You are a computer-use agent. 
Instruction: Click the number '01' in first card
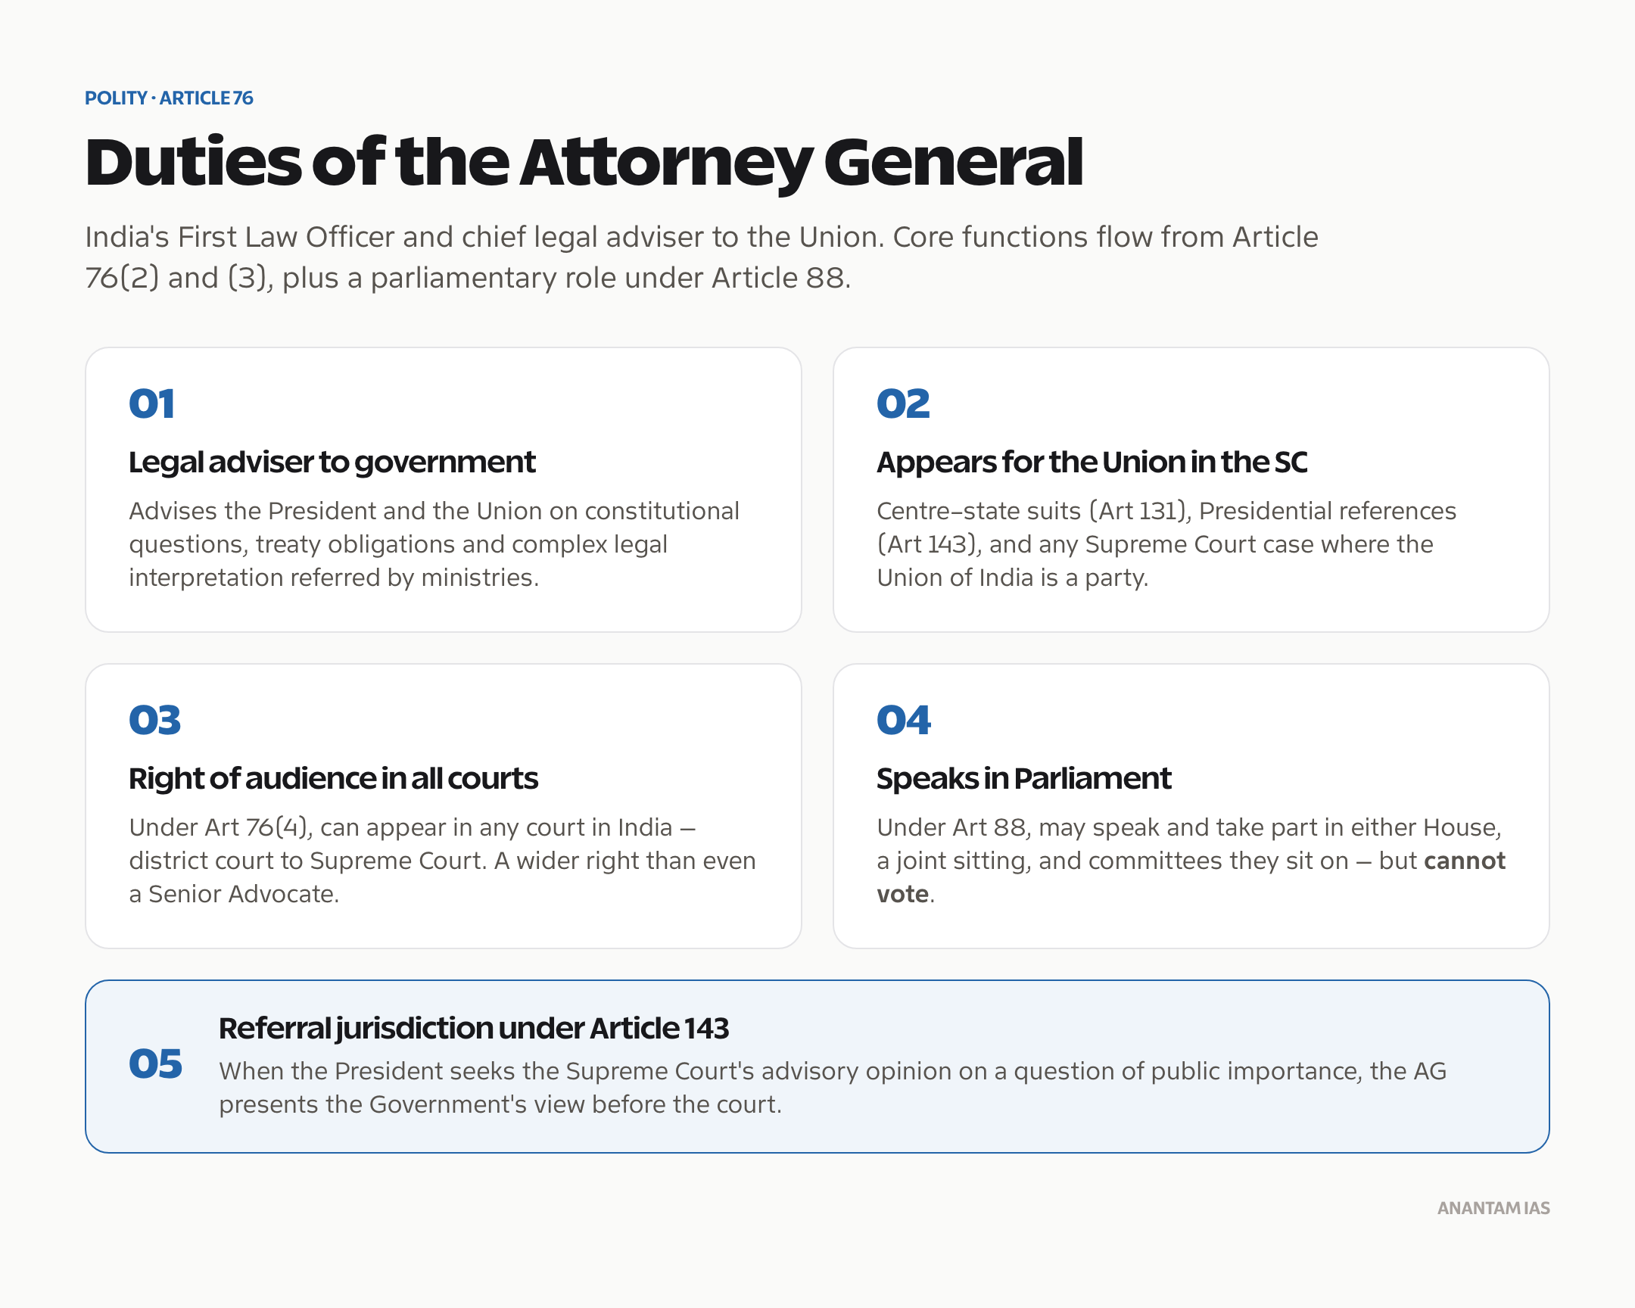coord(151,403)
